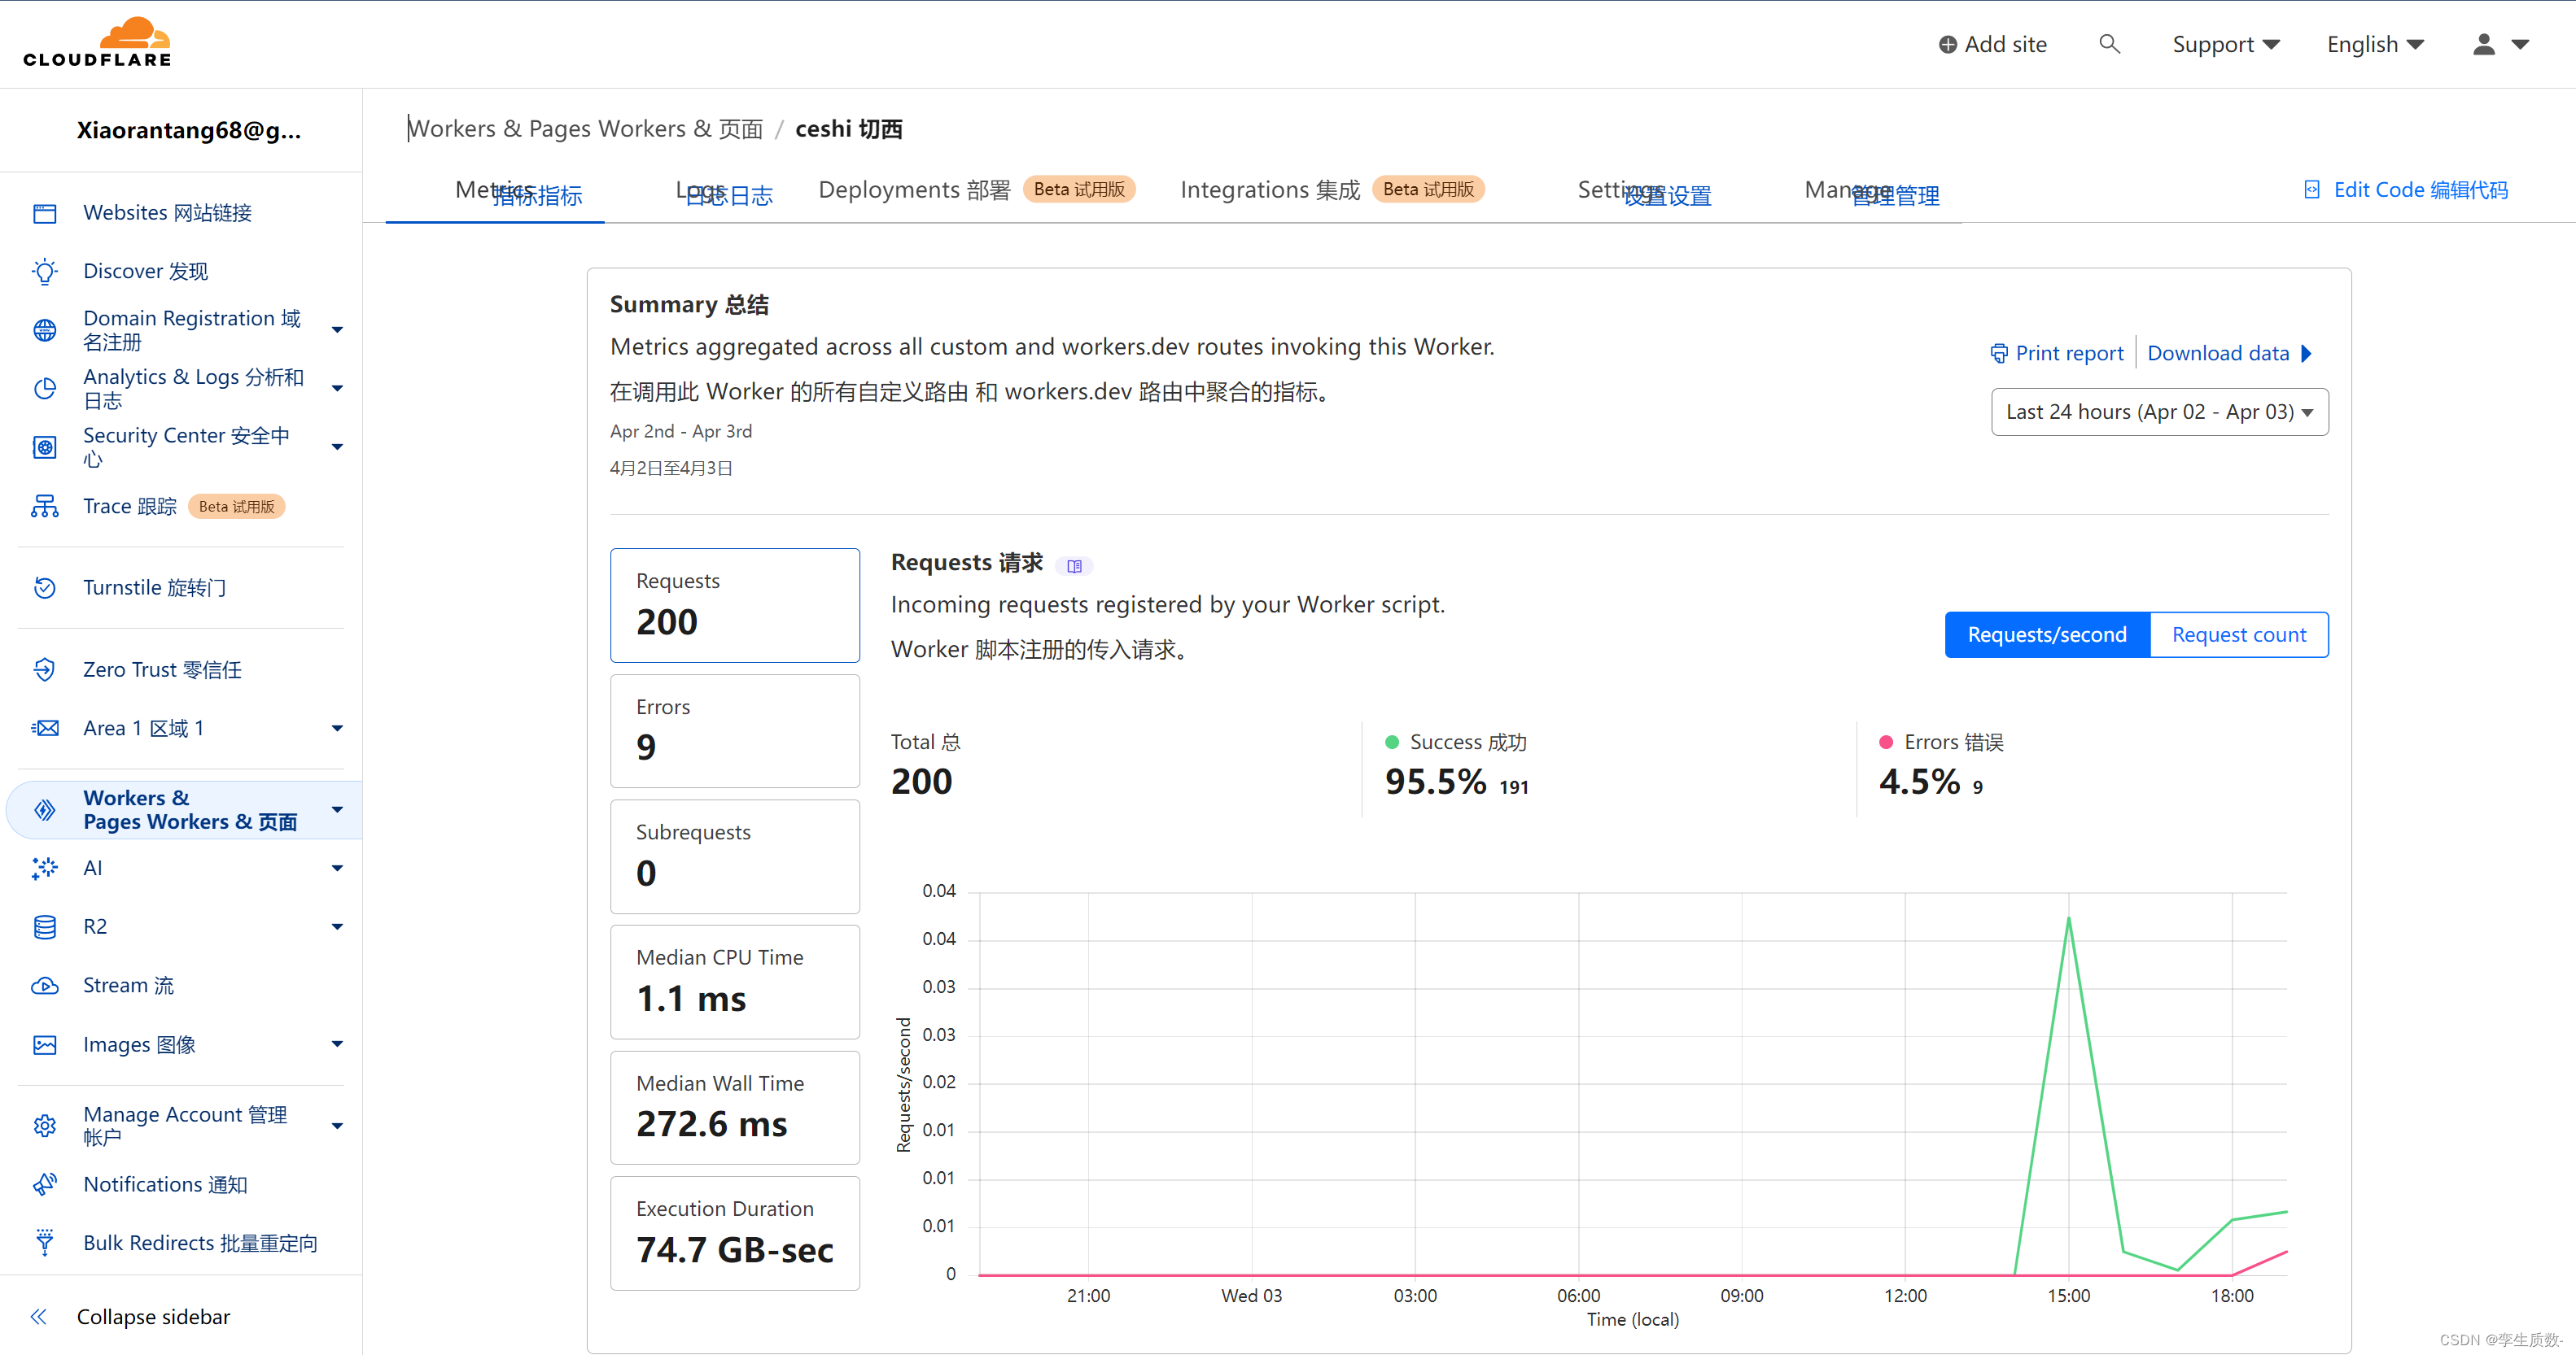Open the Settings tab
Screen dimensions: 2576x1355
[1643, 192]
